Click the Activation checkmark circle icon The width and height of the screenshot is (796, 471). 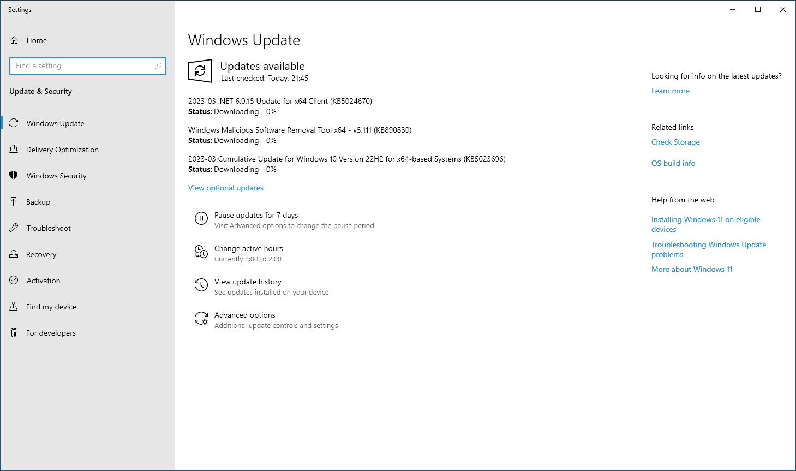click(x=14, y=281)
